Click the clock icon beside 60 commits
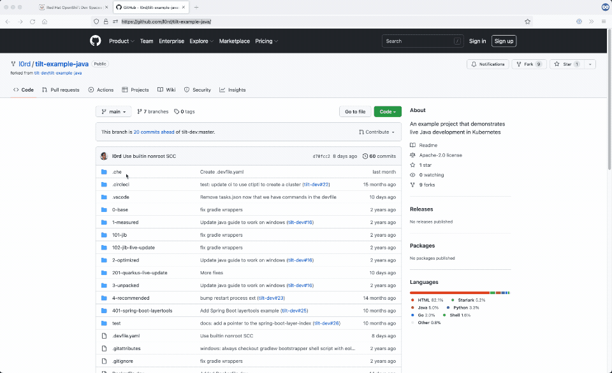The height and width of the screenshot is (373, 612). [x=365, y=157]
